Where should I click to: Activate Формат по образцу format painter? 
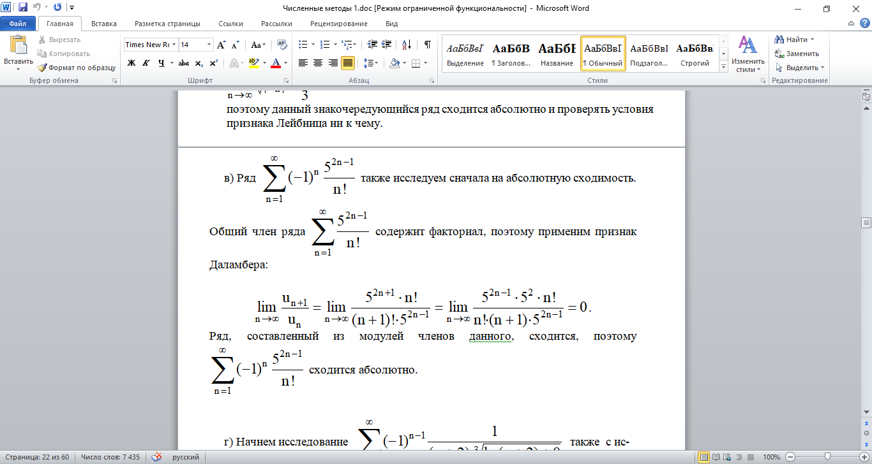(76, 68)
